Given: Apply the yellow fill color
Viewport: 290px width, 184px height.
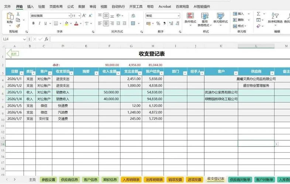Looking at the screenshot, I should [x=66, y=24].
